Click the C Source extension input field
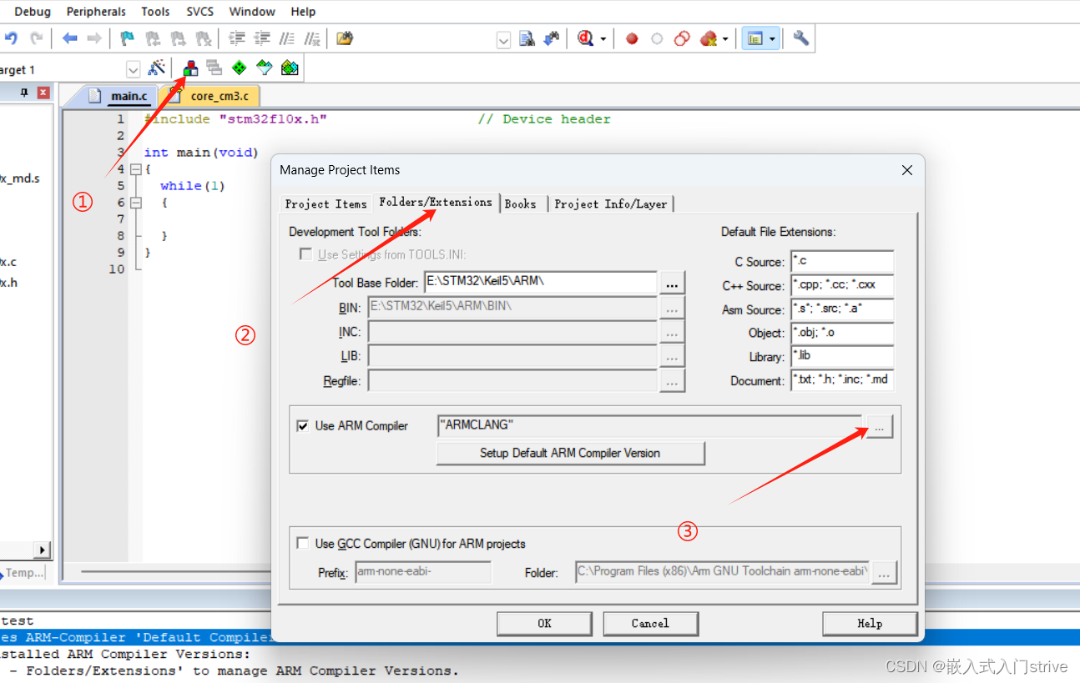This screenshot has width=1080, height=683. 841,262
